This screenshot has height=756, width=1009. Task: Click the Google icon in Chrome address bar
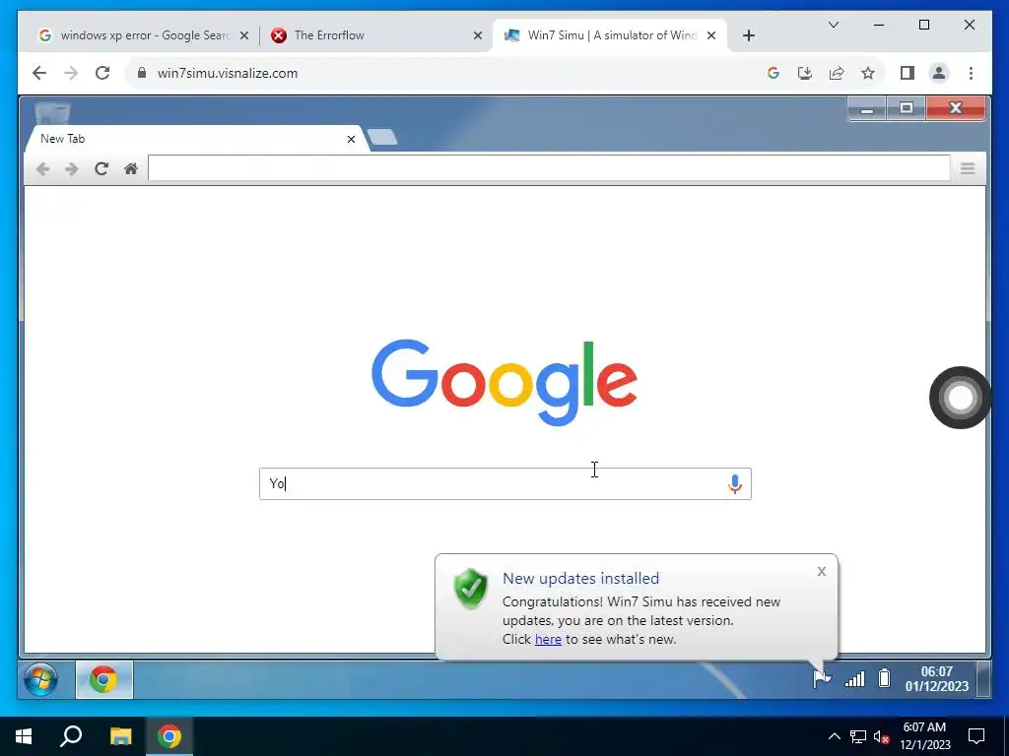tap(774, 73)
